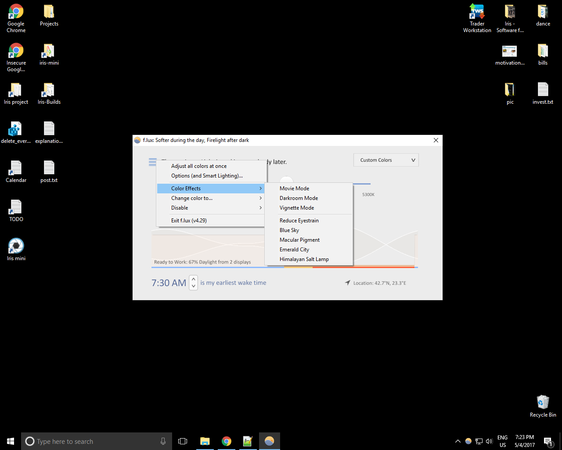
Task: Select the Iris project shortcut
Action: click(x=16, y=94)
